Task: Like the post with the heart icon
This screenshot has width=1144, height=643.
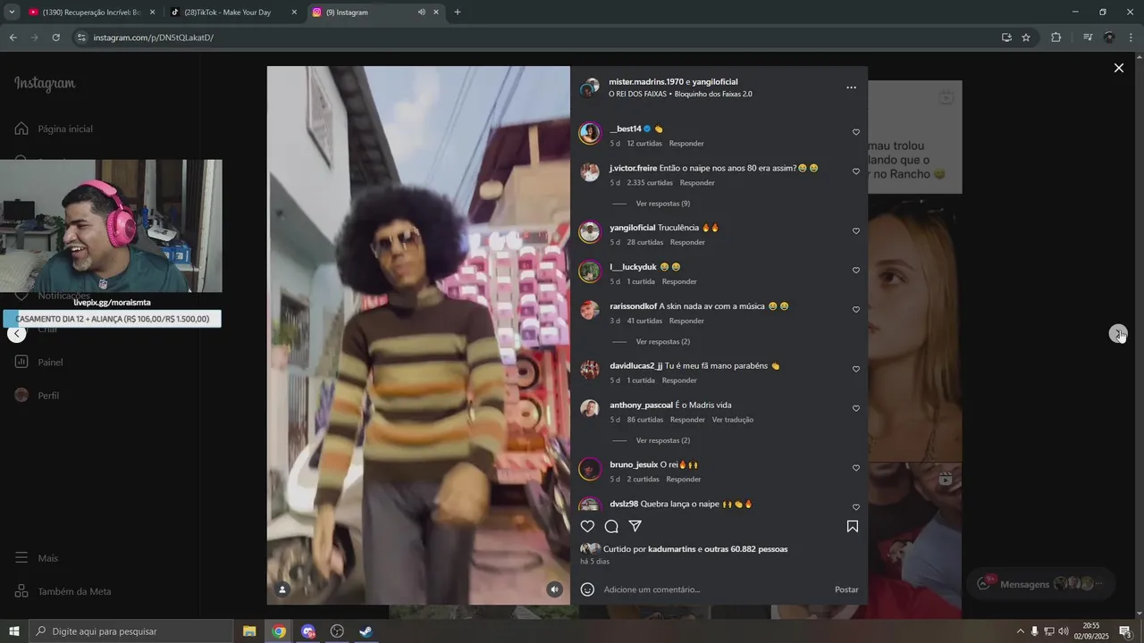Action: coord(587,527)
